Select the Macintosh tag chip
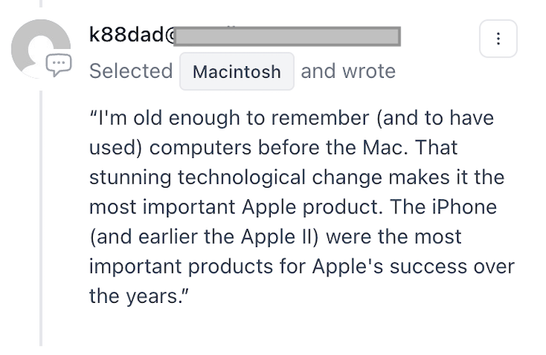The height and width of the screenshot is (355, 546). point(236,72)
